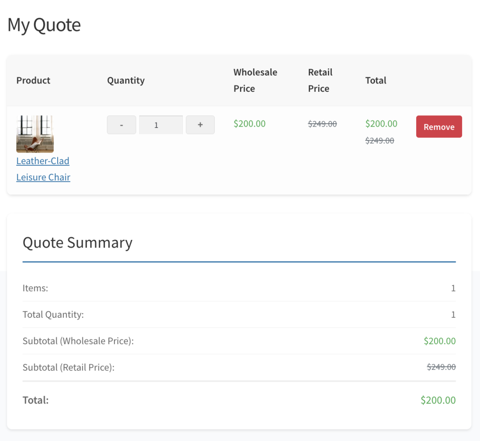Select the Wholesale Price column header
480x441 pixels.
pyautogui.click(x=255, y=80)
